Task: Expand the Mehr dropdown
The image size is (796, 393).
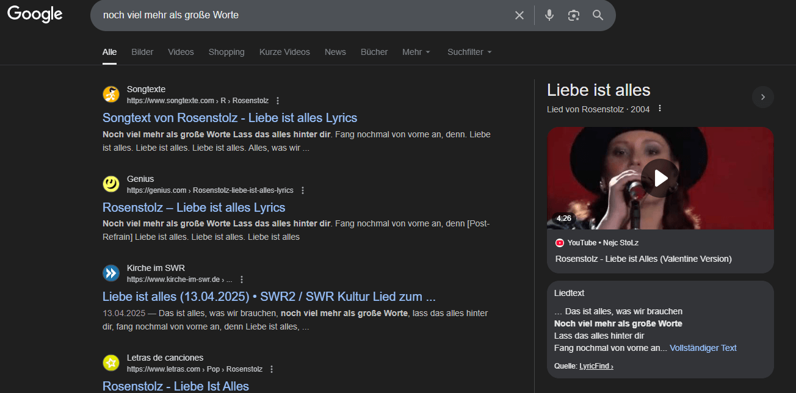Action: coord(416,52)
